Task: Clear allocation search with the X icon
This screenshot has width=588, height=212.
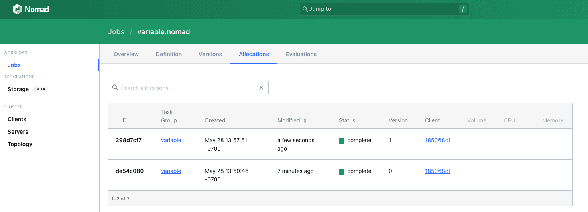Action: [x=261, y=88]
